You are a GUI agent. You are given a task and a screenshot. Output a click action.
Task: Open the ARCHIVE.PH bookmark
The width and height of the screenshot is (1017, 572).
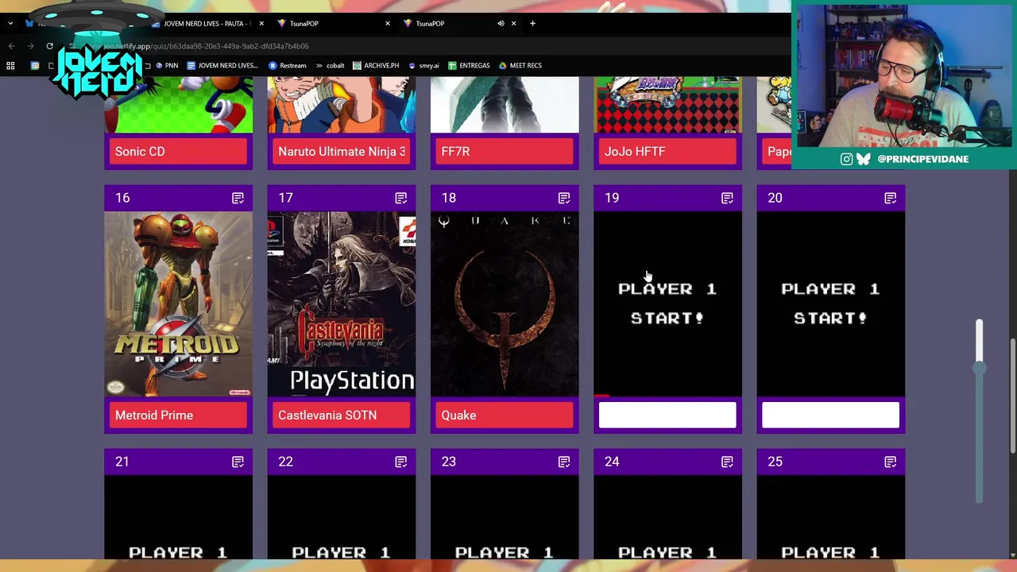pos(376,65)
